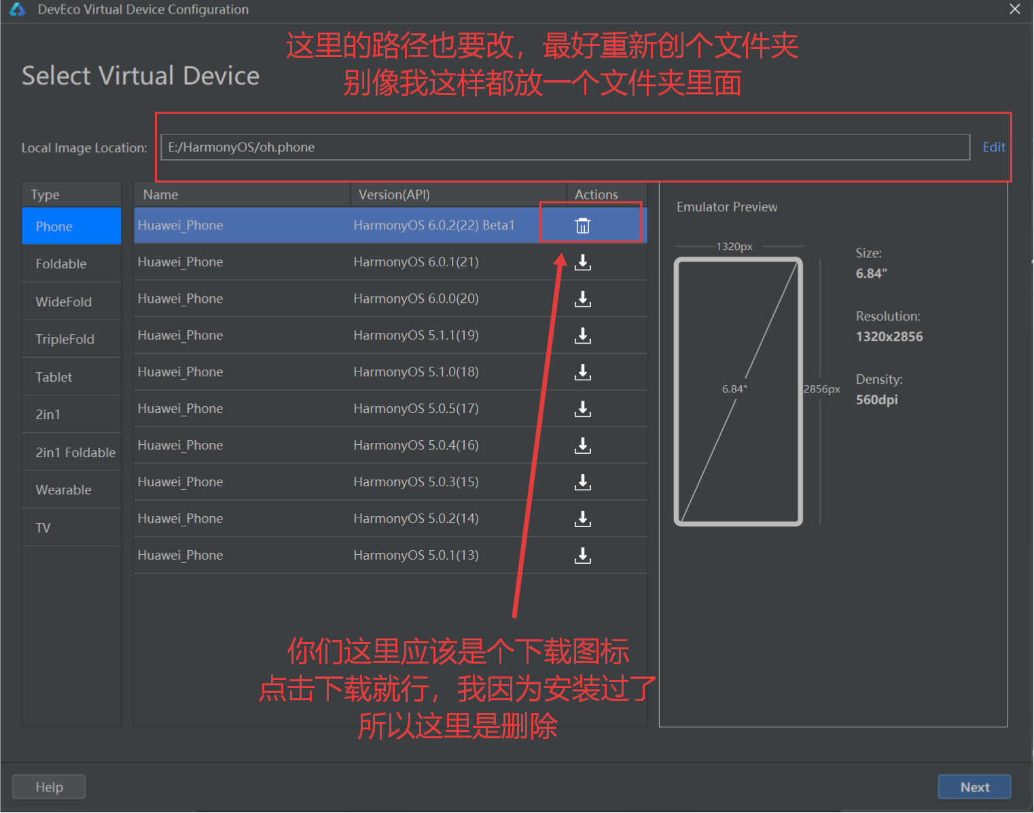Screen dimensions: 1034x813
Task: Click the 1320x2856 resolution value
Action: [889, 337]
